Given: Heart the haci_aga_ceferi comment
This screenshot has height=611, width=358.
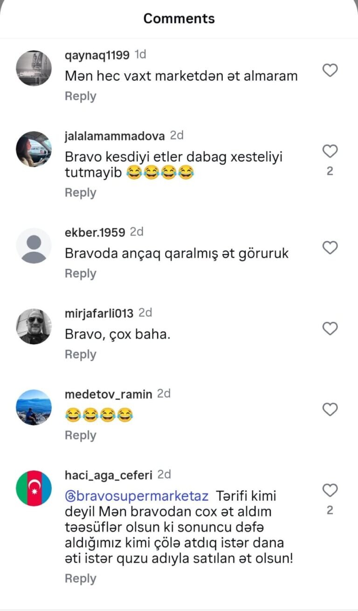Looking at the screenshot, I should [x=330, y=490].
